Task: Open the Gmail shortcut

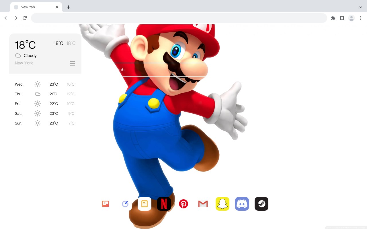Action: (x=203, y=204)
